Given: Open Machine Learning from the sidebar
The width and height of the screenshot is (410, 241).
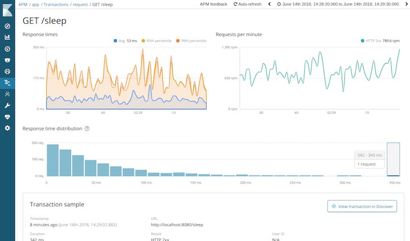Looking at the screenshot, I should pos(7,94).
